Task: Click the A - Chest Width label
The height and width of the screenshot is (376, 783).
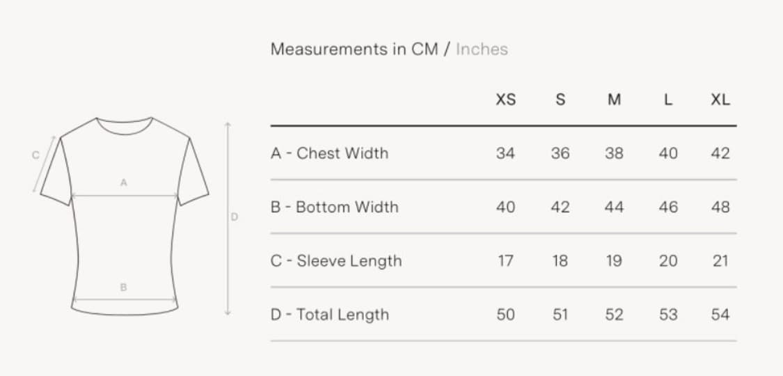Action: (330, 152)
